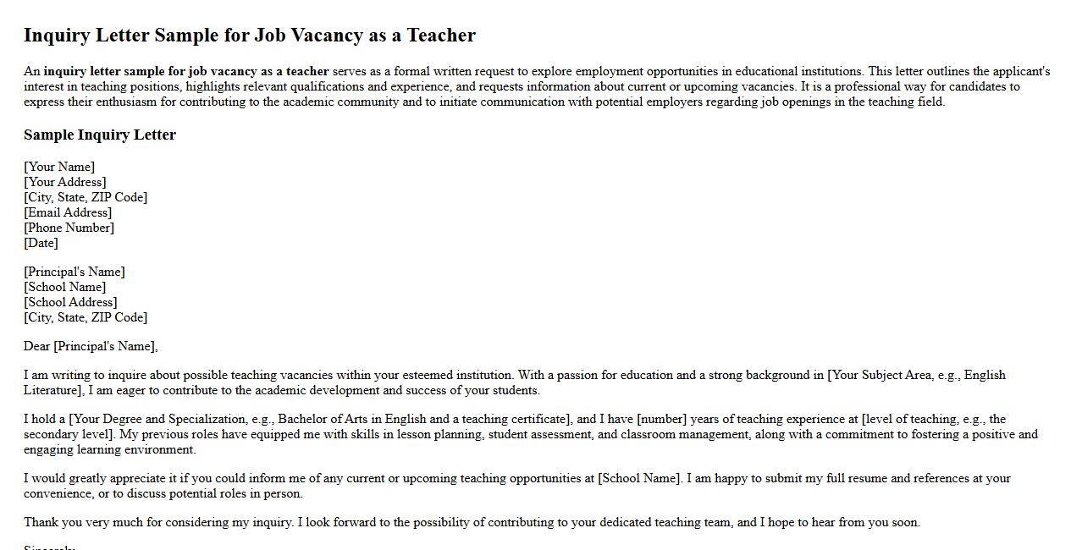1082x550 pixels.
Task: Click the standalone '[Principal's Name]' address line
Action: point(75,272)
